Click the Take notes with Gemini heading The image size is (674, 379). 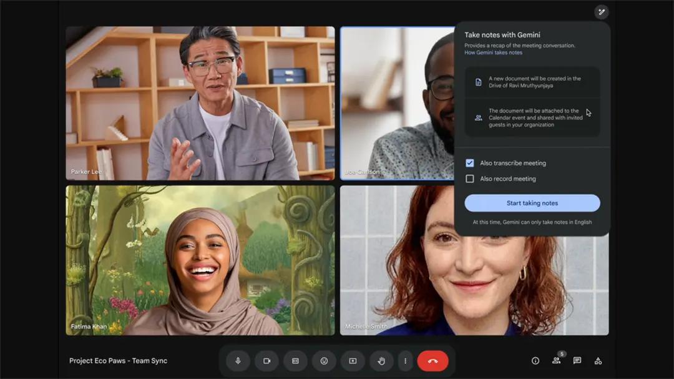[x=502, y=35]
